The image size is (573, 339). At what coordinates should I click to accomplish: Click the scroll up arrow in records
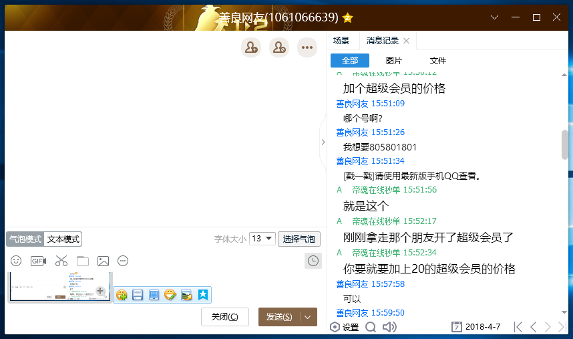tap(564, 75)
